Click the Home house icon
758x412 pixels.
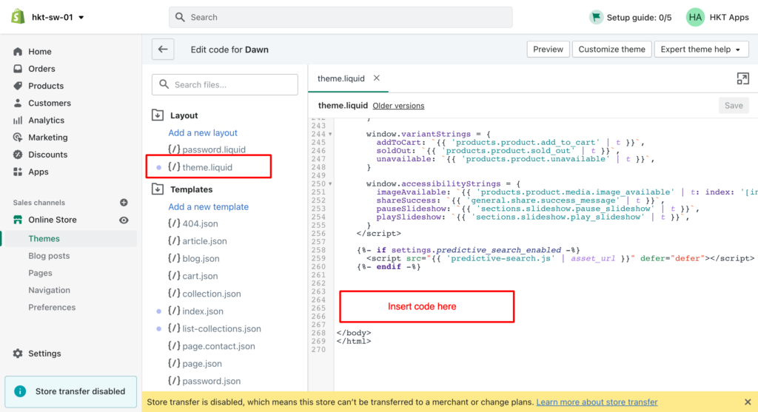tap(18, 51)
